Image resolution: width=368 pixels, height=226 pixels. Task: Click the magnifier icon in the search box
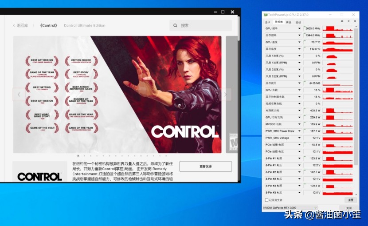point(175,25)
